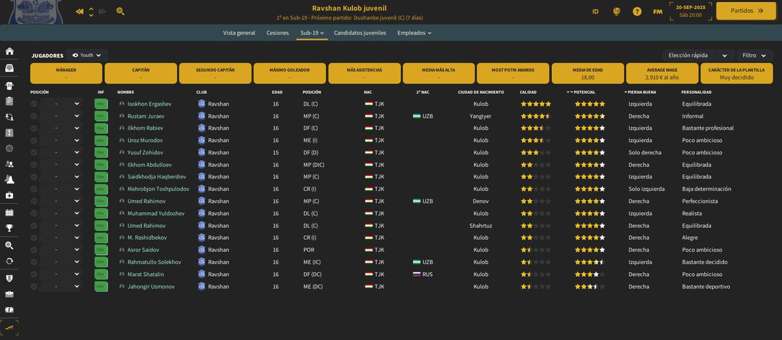
Task: Click Ofer button for Yusuf Zohidov
Action: (x=101, y=152)
